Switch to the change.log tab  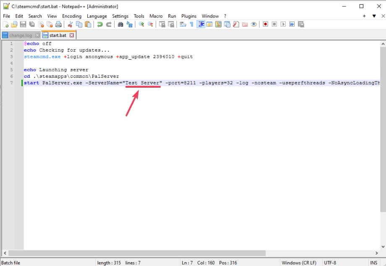tap(20, 35)
